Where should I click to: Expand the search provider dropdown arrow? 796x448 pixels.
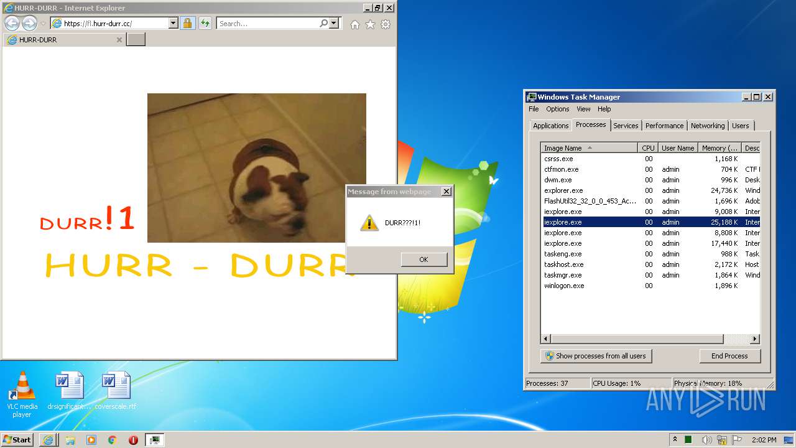[x=334, y=24]
